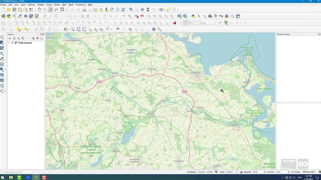This screenshot has width=321, height=180.
Task: Select the Pan Map hand tool
Action: 39,9
